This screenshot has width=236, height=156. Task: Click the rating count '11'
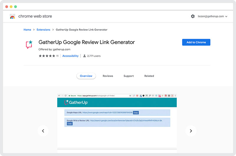pyautogui.click(x=57, y=56)
